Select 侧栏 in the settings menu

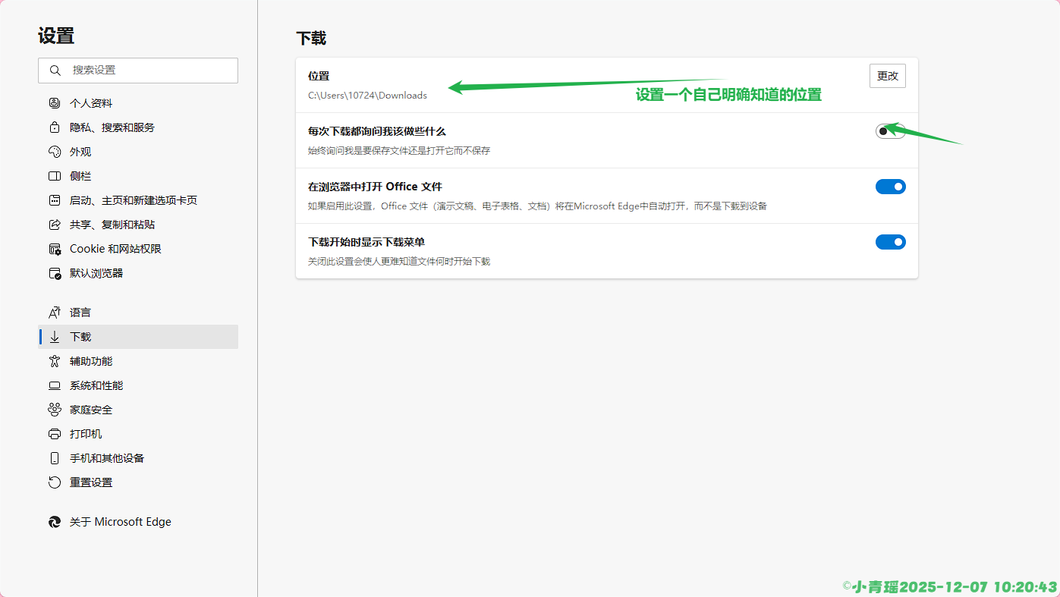pos(138,176)
